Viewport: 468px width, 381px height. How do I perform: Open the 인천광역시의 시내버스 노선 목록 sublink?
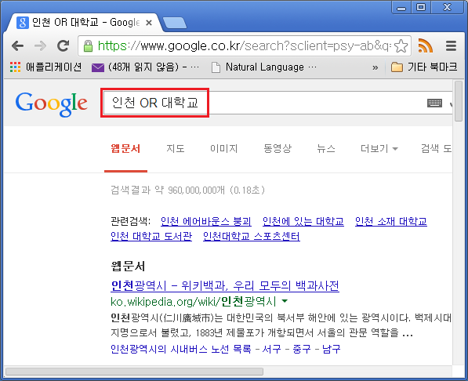pos(180,349)
